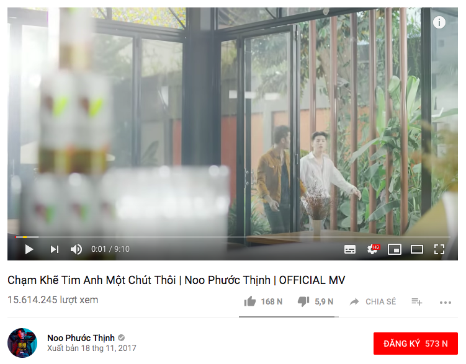466x364 pixels.
Task: Play the video with the play button
Action: (29, 249)
